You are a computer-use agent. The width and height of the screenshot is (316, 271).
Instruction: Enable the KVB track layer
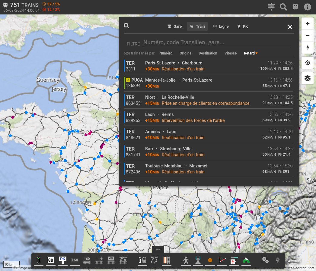[x=111, y=260]
